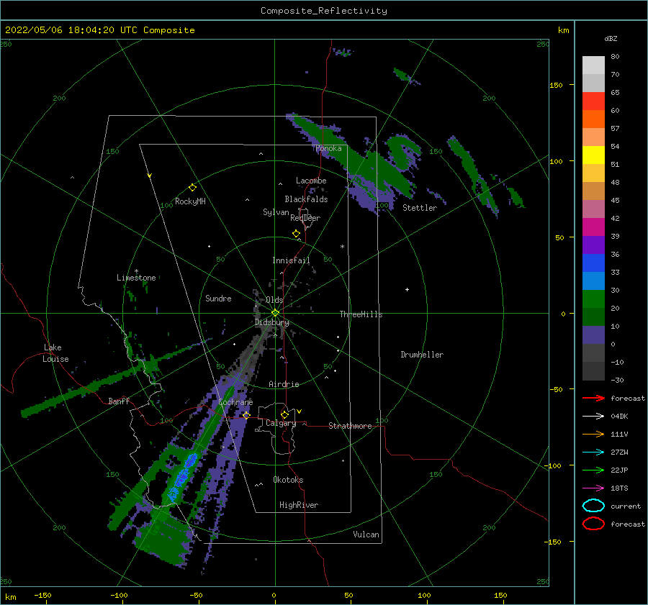Pick the red 65–60 dBZ swatch

pos(593,101)
